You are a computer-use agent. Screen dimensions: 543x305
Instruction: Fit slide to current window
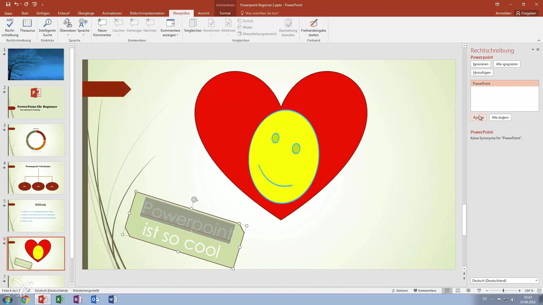[x=539, y=290]
